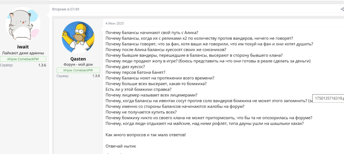This screenshot has width=344, height=154.
Task: Click the first line mentioning Алика
Action: [x=152, y=33]
